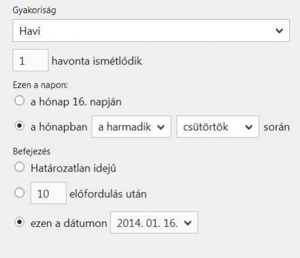Select the radio button before the 10 occurrences field
Screen dimensions: 300x258
point(20,193)
